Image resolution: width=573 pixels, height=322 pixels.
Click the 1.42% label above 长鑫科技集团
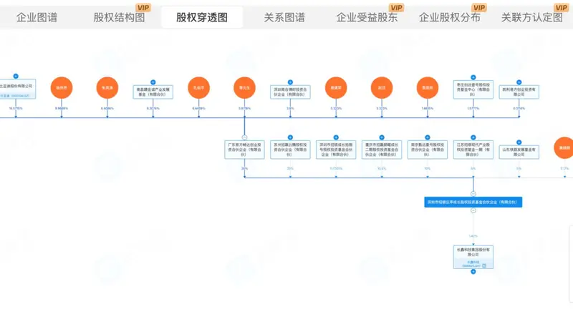pyautogui.click(x=473, y=236)
